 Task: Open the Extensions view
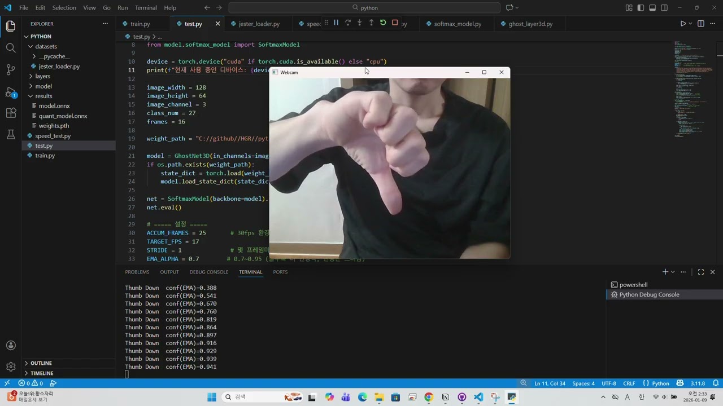click(11, 113)
